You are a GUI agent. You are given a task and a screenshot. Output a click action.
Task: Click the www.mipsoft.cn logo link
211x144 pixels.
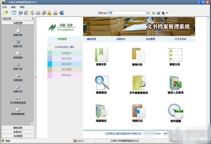[65, 30]
